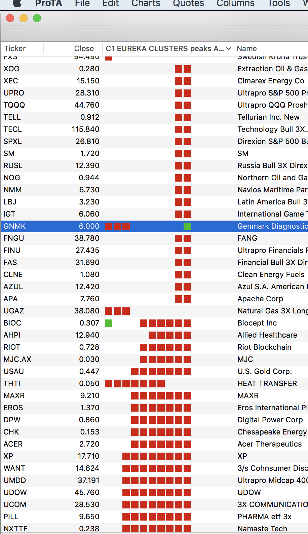Screen dimensions: 308x534
Task: Click the Biocept Inc name cell
Action: click(257, 323)
